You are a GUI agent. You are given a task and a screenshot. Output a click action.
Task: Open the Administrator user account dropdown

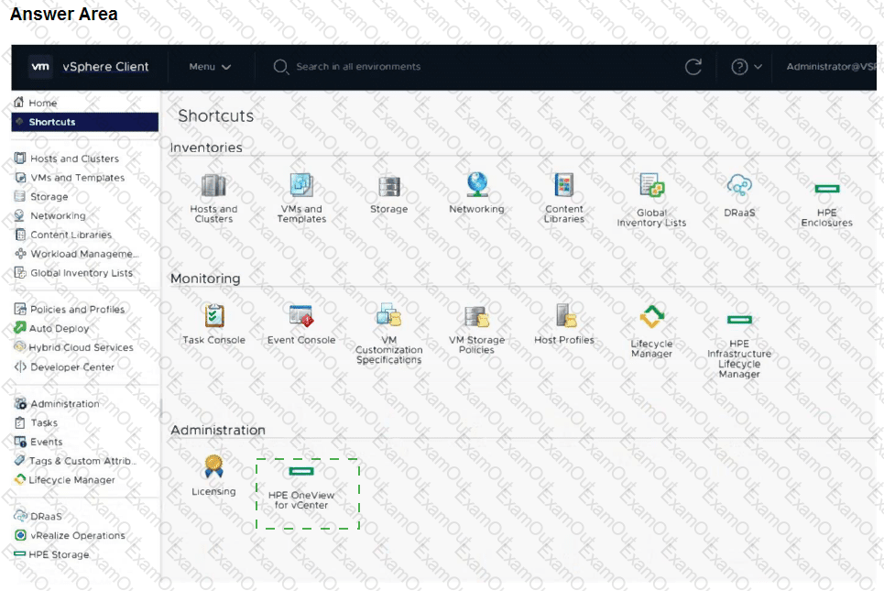tap(830, 67)
